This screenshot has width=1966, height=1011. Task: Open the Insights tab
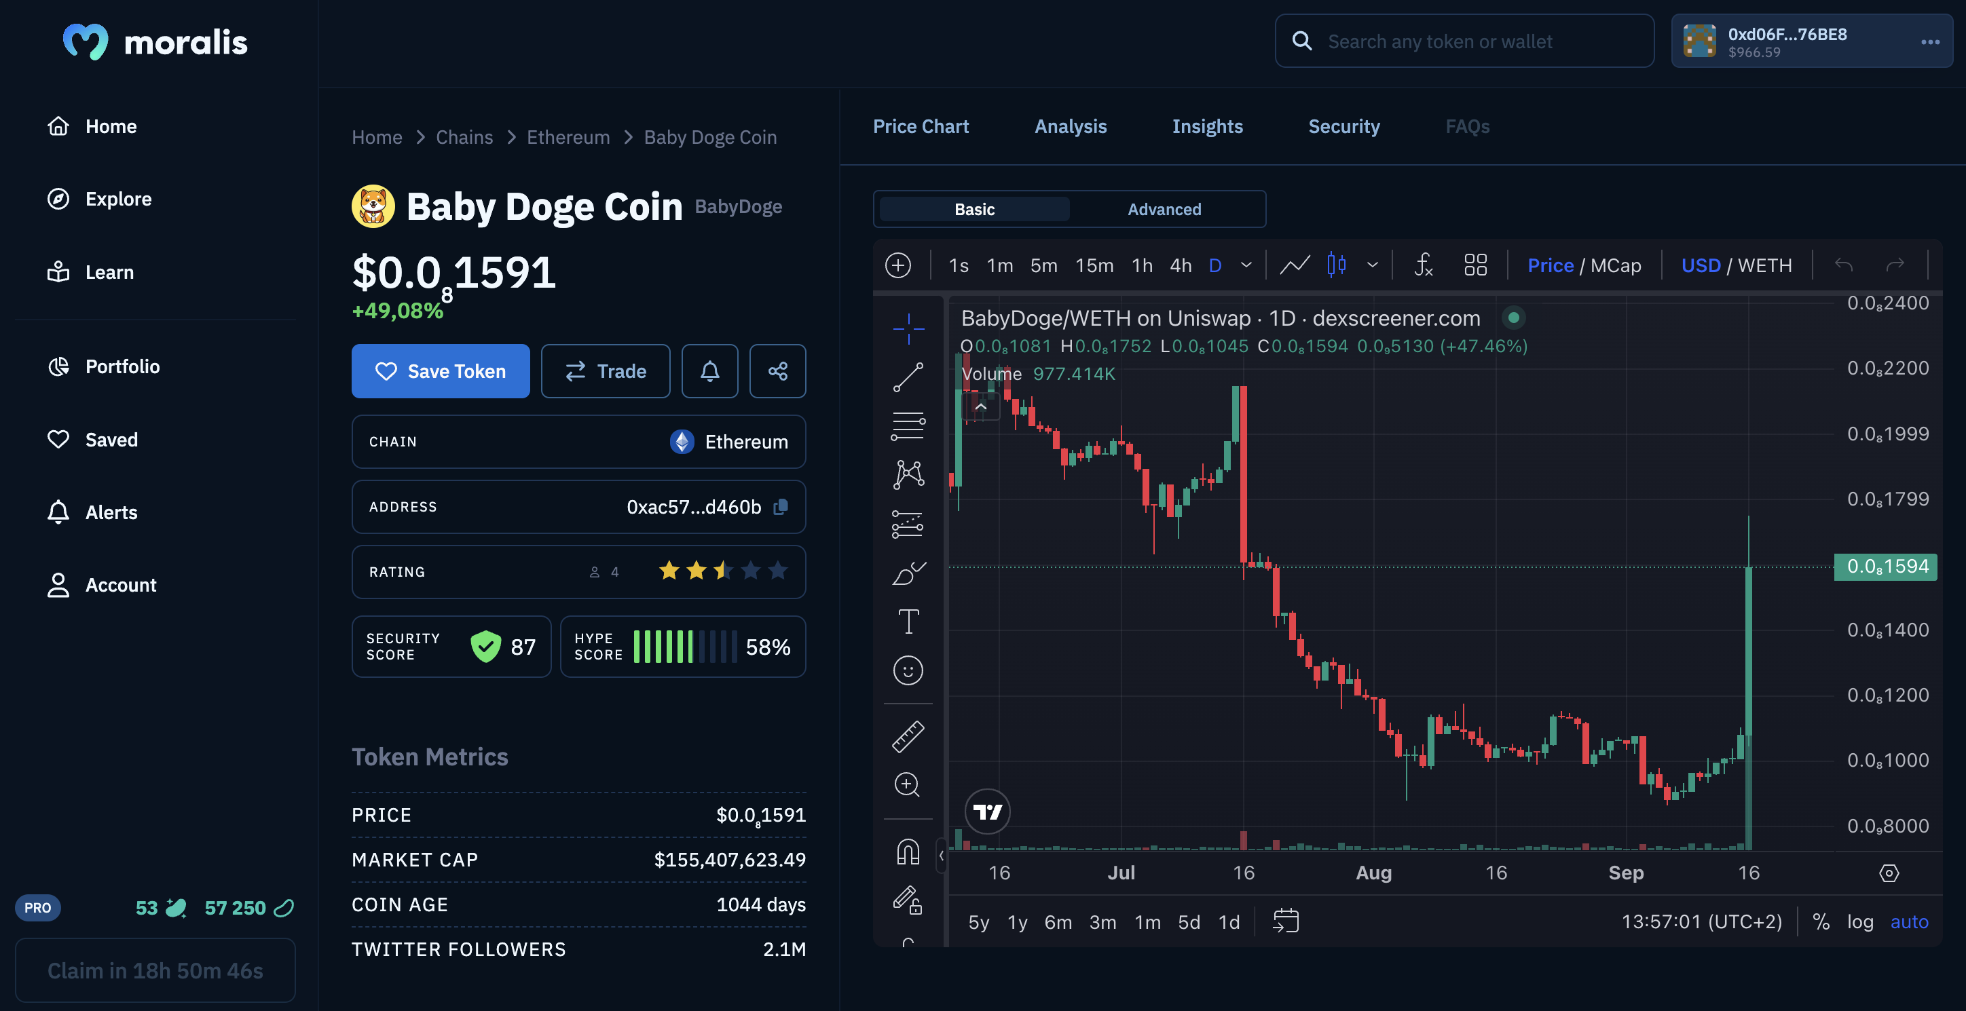click(x=1208, y=127)
